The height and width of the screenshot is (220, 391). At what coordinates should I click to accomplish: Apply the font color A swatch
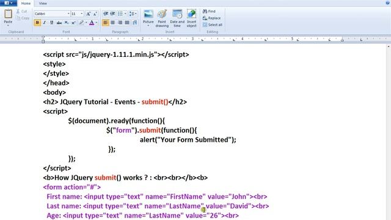[92, 23]
